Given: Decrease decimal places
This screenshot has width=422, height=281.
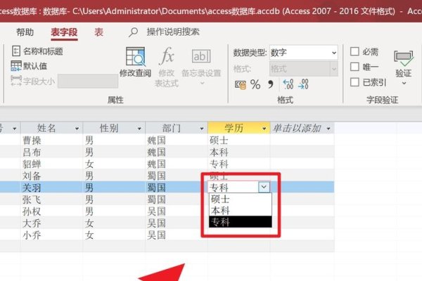Looking at the screenshot, I should click(303, 84).
